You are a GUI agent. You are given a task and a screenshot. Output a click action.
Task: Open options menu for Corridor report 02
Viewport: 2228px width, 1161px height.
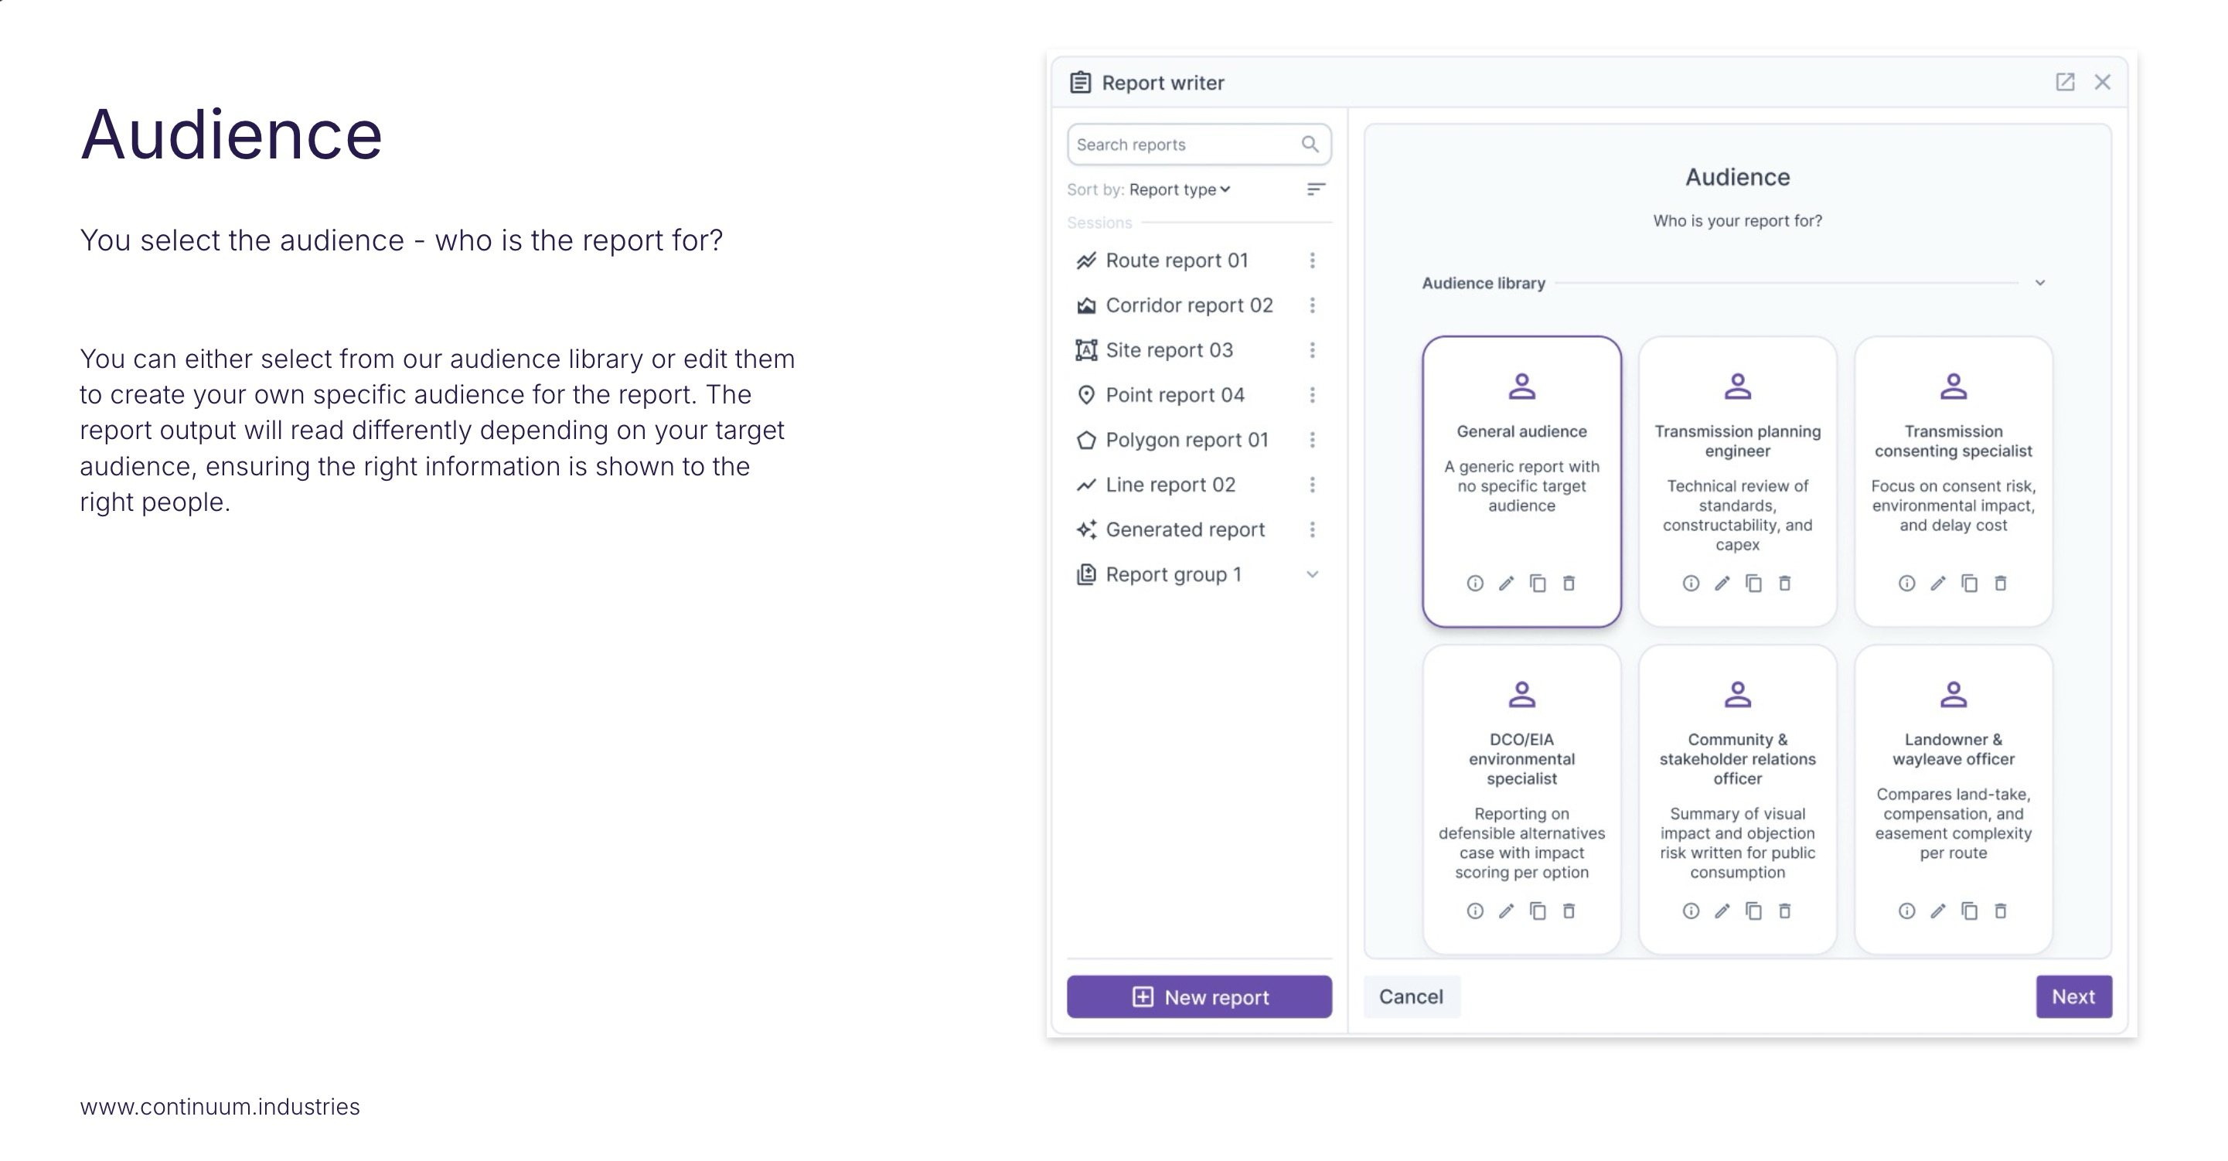point(1312,305)
